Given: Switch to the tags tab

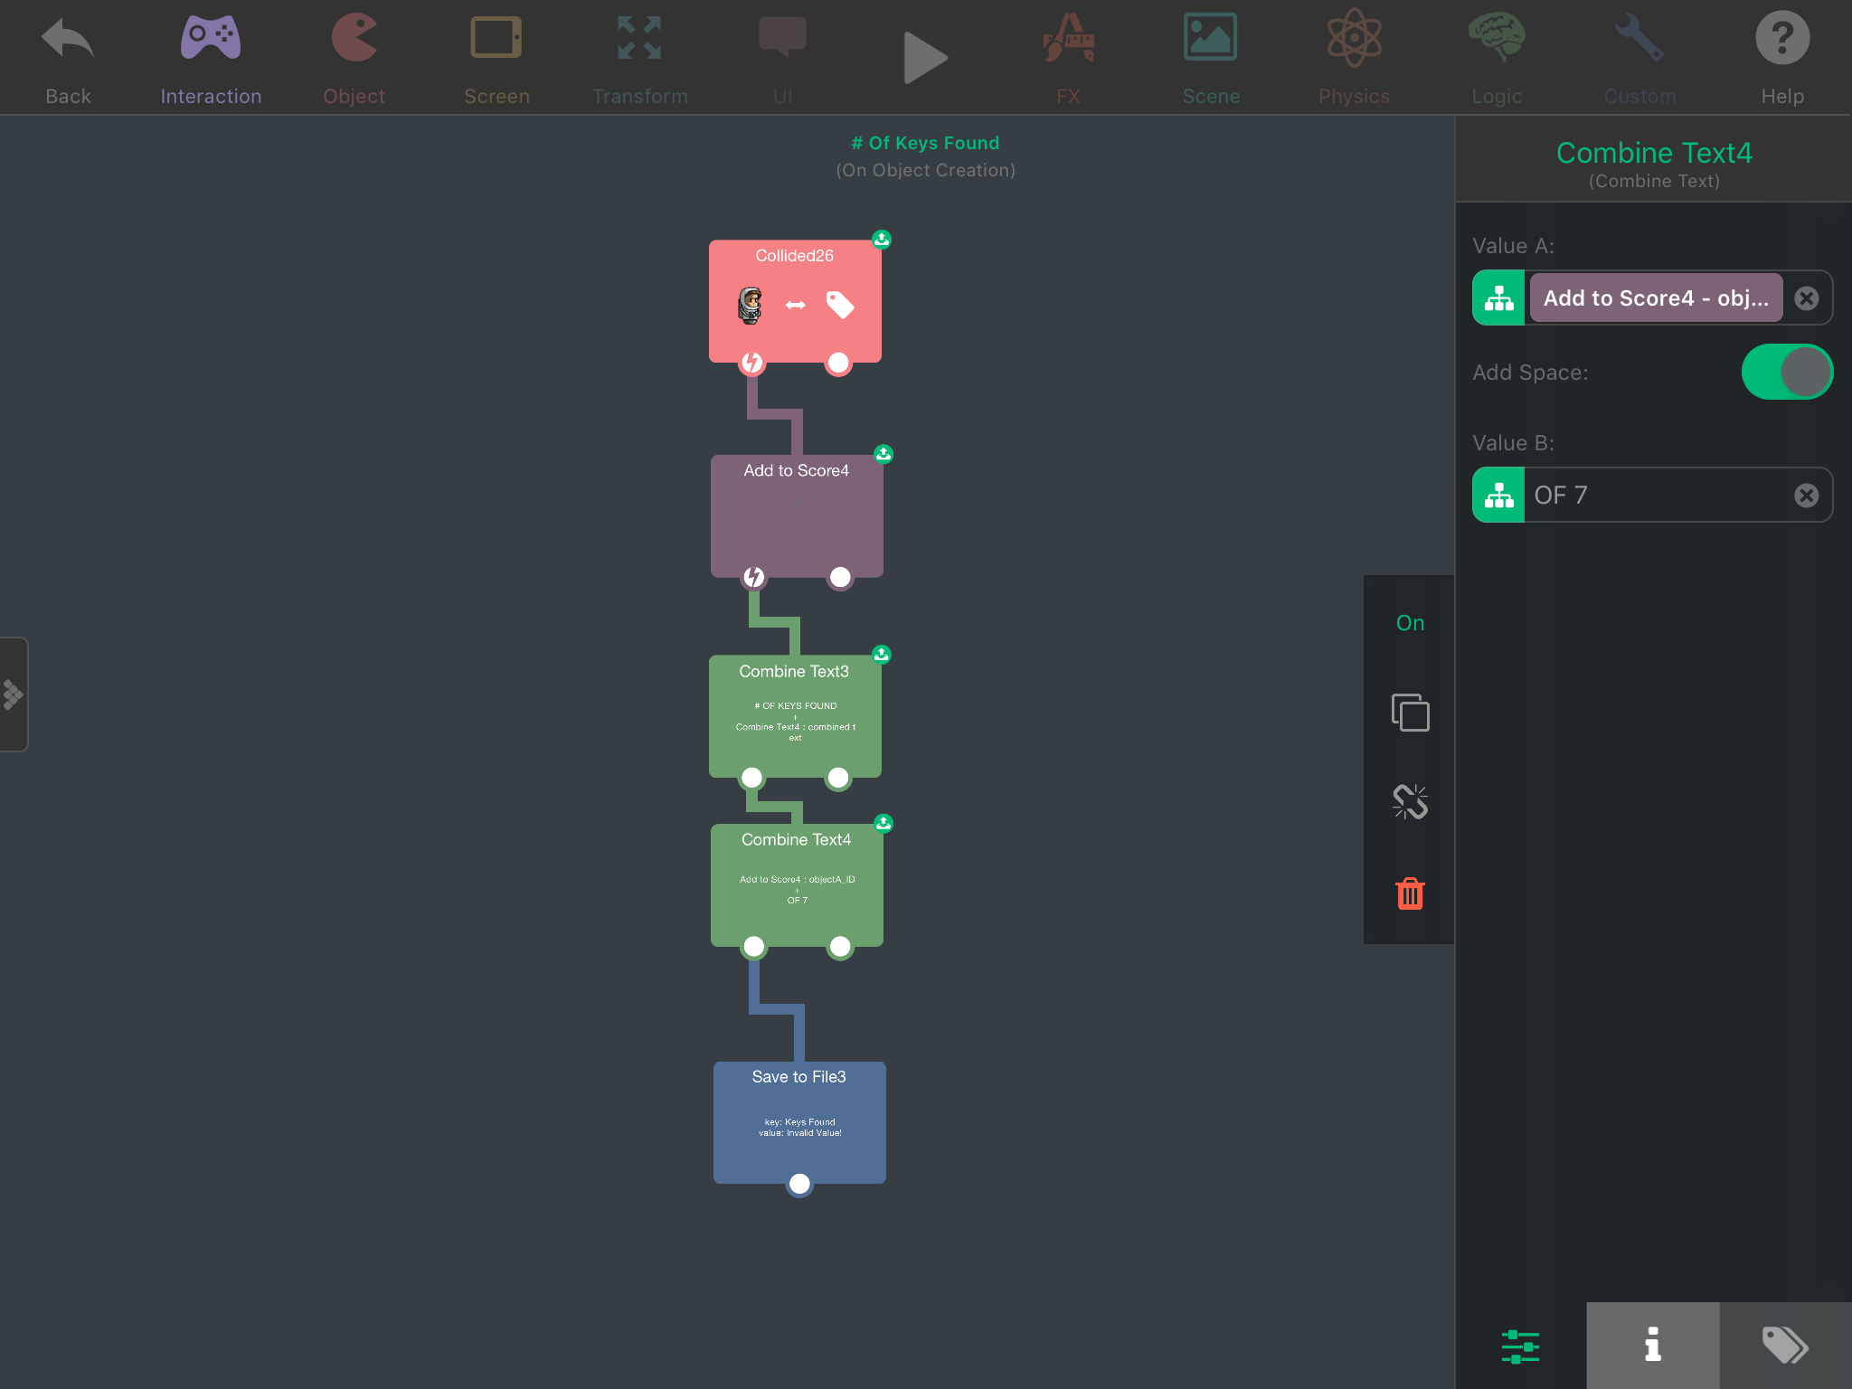Looking at the screenshot, I should [1784, 1345].
